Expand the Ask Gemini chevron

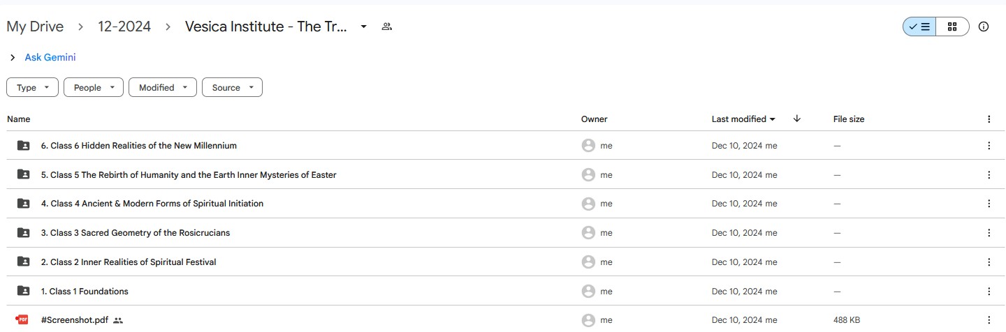(x=13, y=57)
